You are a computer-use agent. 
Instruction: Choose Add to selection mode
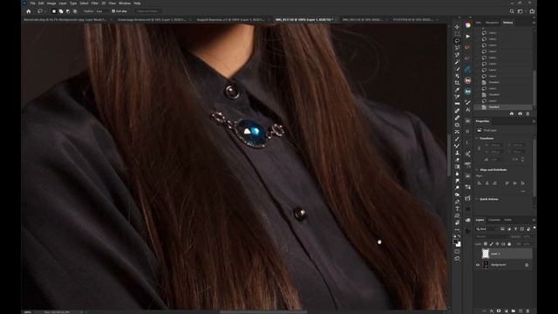tap(61, 11)
